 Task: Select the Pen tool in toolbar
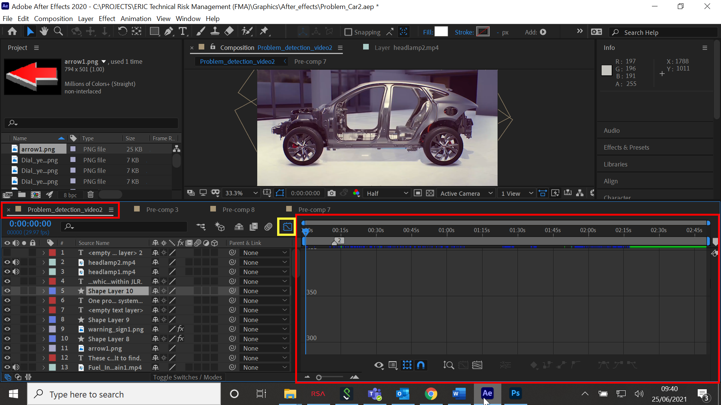tap(168, 31)
